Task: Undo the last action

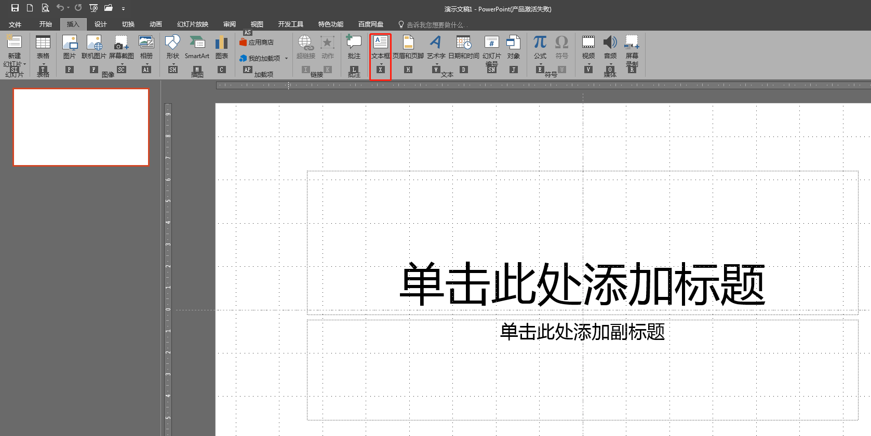Action: (x=60, y=8)
